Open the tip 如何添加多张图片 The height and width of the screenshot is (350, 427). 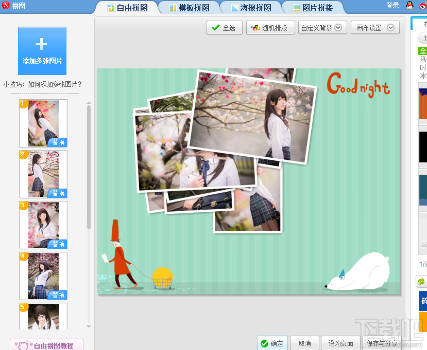click(x=42, y=84)
